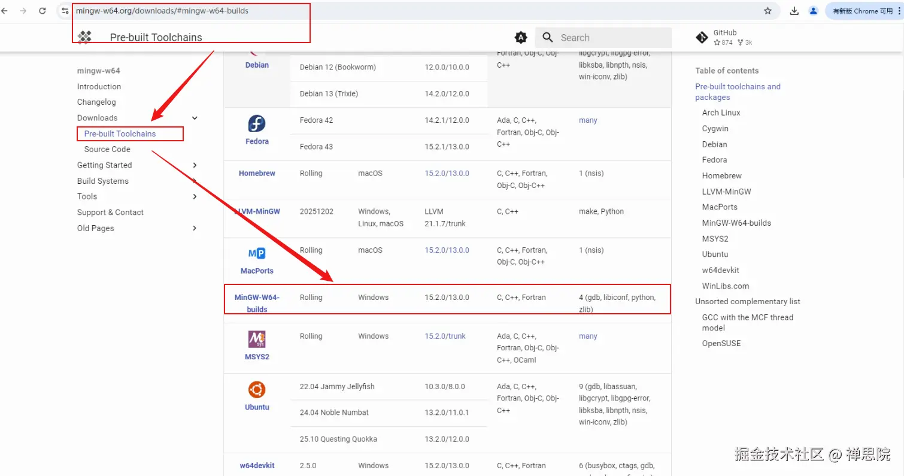Jump to Pre-built toolchains and packages contents

[738, 92]
